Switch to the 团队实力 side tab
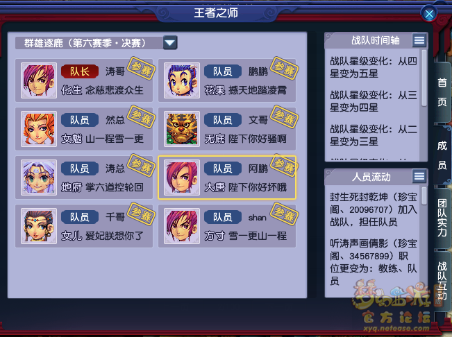This screenshot has height=337, width=452. 442,218
